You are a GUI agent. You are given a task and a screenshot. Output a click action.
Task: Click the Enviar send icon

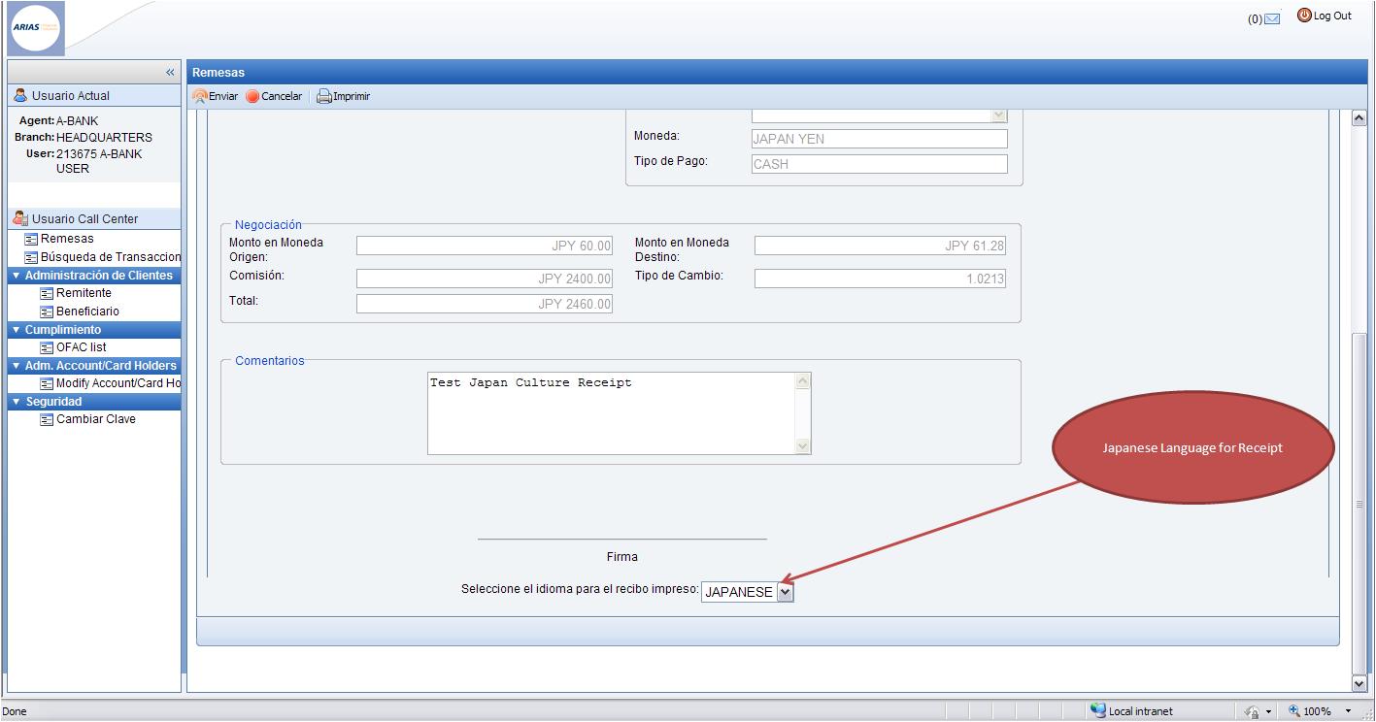coord(200,96)
